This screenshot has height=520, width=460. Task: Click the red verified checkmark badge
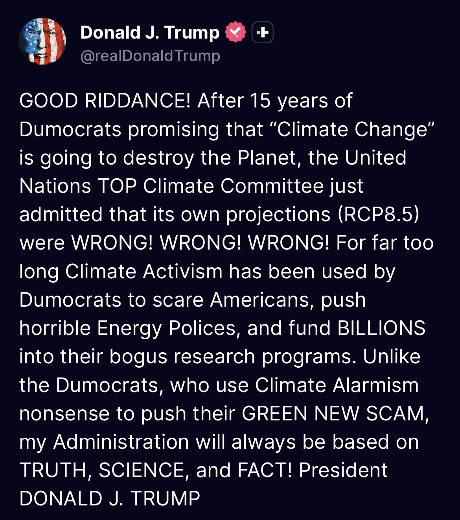(x=235, y=32)
